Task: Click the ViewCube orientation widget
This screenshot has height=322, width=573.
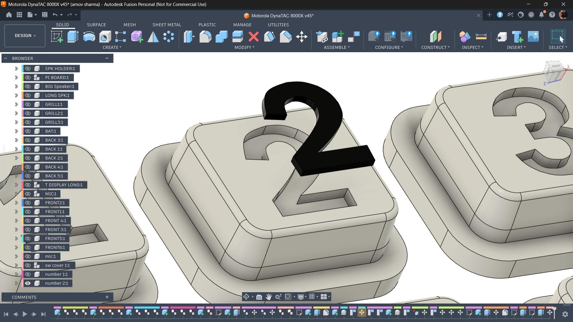Action: [555, 72]
